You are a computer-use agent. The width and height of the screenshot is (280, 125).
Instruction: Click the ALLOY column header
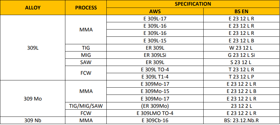33,8
